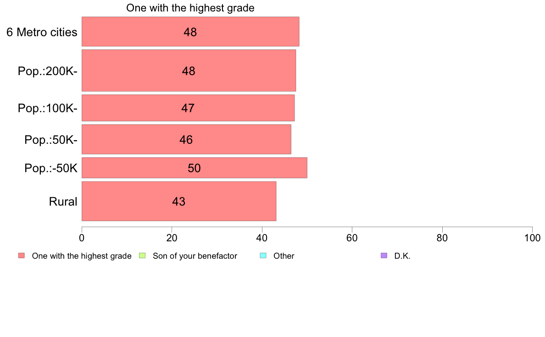Click the 60 tick label on the x-axis
Image resolution: width=545 pixels, height=337 pixels.
[x=352, y=238]
